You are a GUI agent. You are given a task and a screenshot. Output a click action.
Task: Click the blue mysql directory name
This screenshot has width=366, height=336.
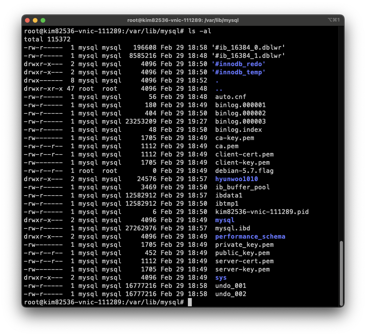(x=225, y=220)
